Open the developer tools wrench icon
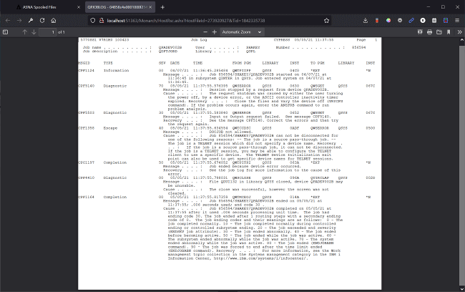Screen dimensions: 465x292 click(31, 21)
